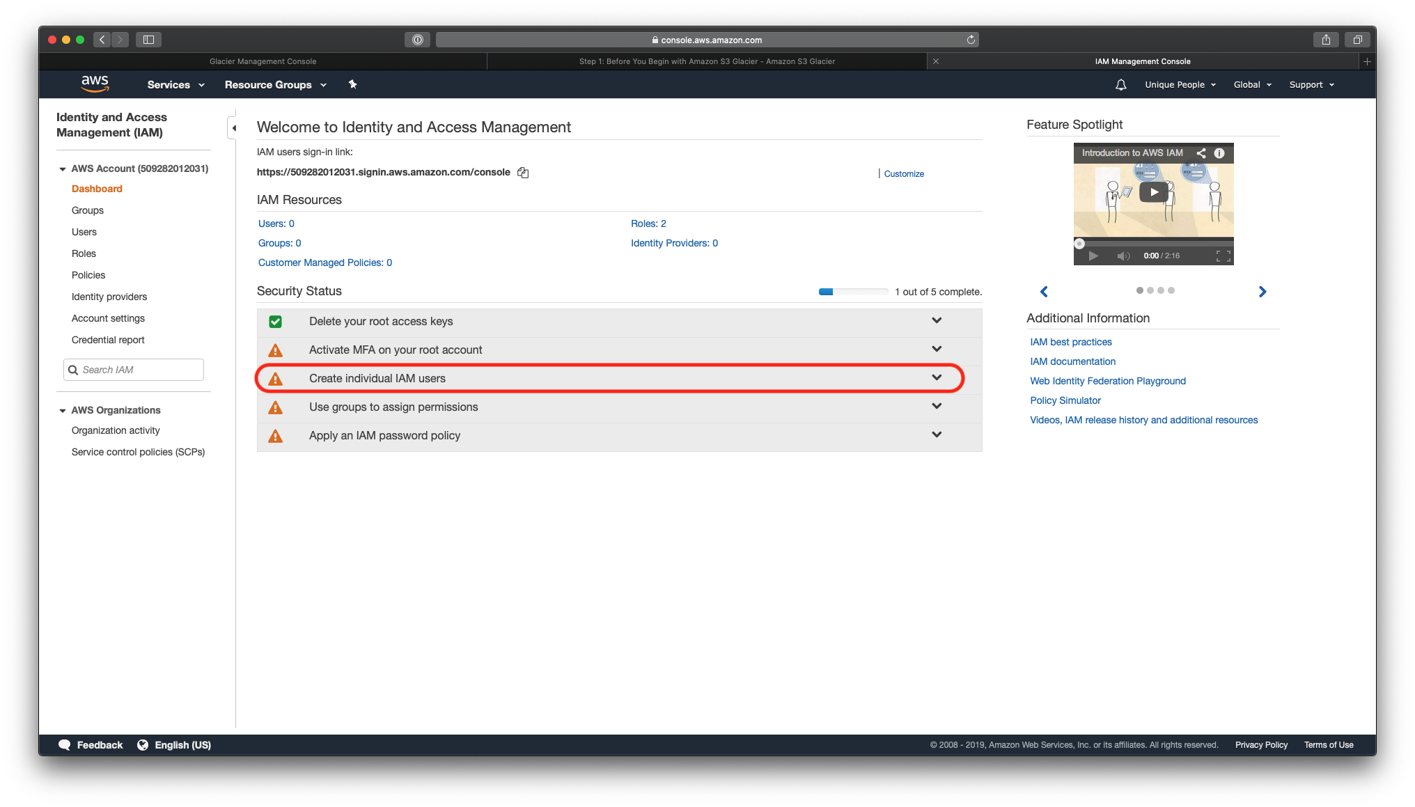Open Service control policies (SCPs)
Screen dimensions: 1415x807
(x=138, y=452)
